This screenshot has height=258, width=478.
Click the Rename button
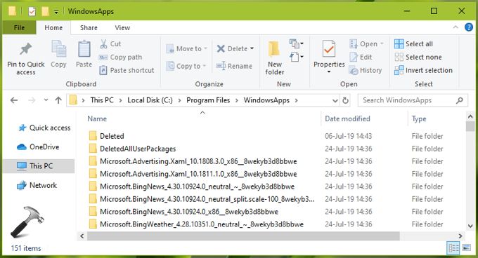pos(234,66)
